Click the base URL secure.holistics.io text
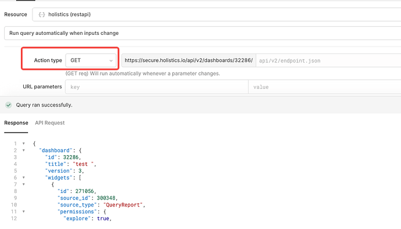Viewport: 401px width, 229px height. pos(189,60)
